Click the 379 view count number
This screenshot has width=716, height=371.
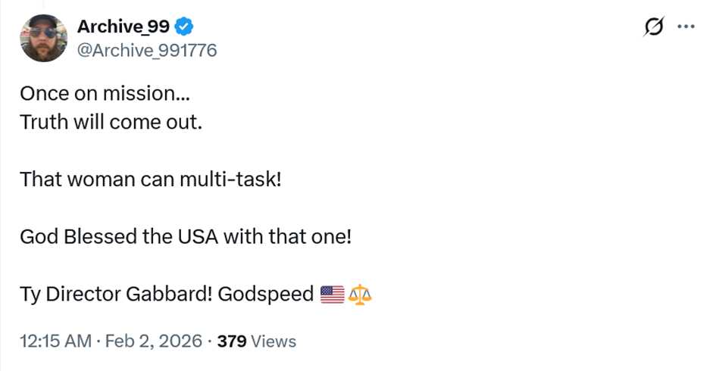(x=232, y=341)
